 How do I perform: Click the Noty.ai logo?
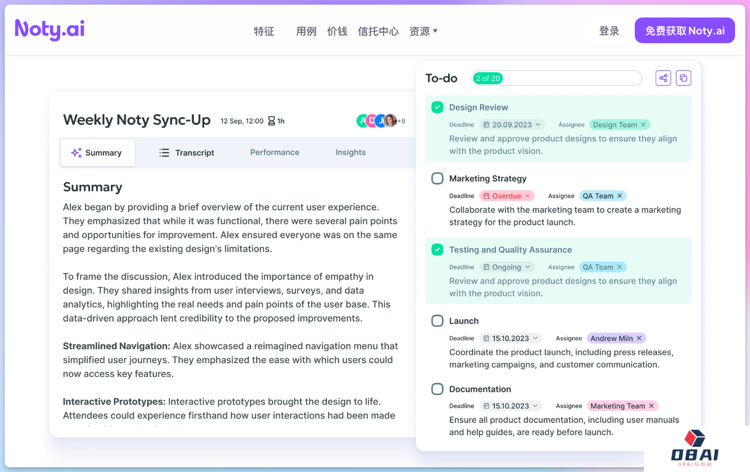tap(50, 29)
